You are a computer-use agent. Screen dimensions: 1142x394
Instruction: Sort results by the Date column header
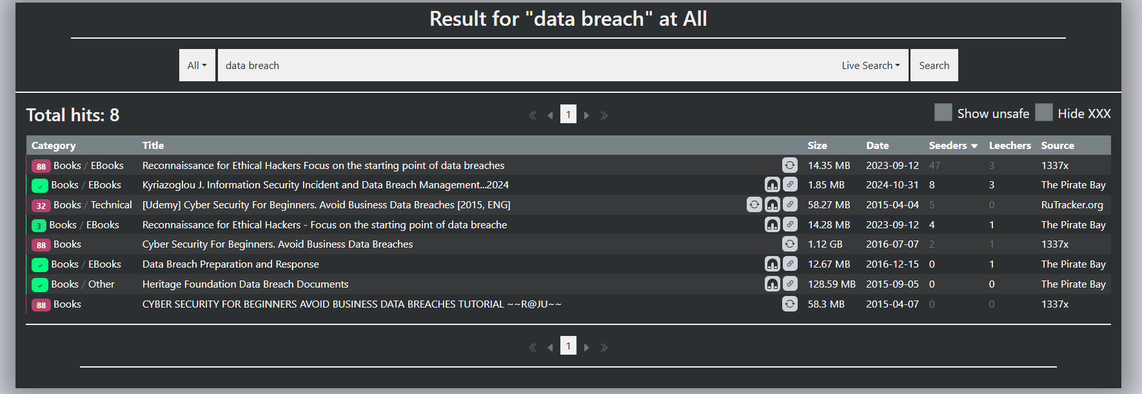click(877, 146)
